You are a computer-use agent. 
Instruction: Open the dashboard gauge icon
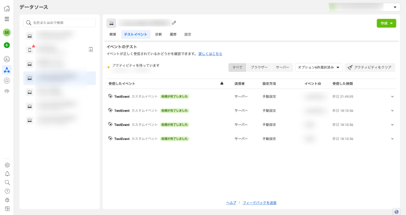point(7,59)
